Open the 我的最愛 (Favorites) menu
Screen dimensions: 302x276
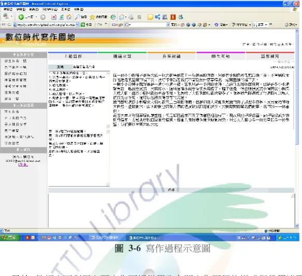pos(50,9)
